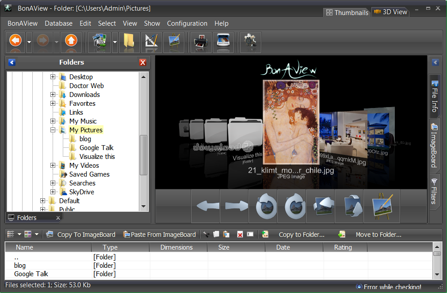The height and width of the screenshot is (293, 447).
Task: Open the import tool dropdown arrow
Action: coord(115,42)
